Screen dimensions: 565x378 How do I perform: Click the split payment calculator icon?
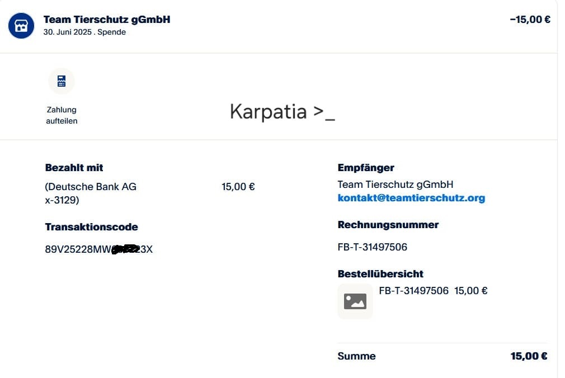pos(62,81)
